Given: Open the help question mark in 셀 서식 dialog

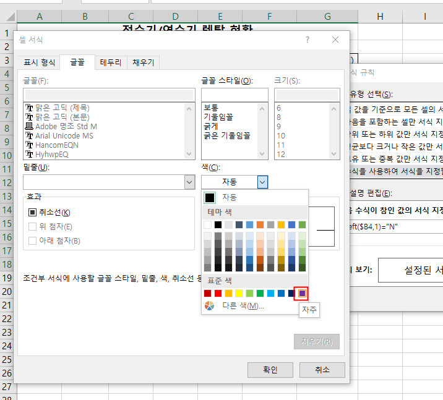Looking at the screenshot, I should point(308,40).
